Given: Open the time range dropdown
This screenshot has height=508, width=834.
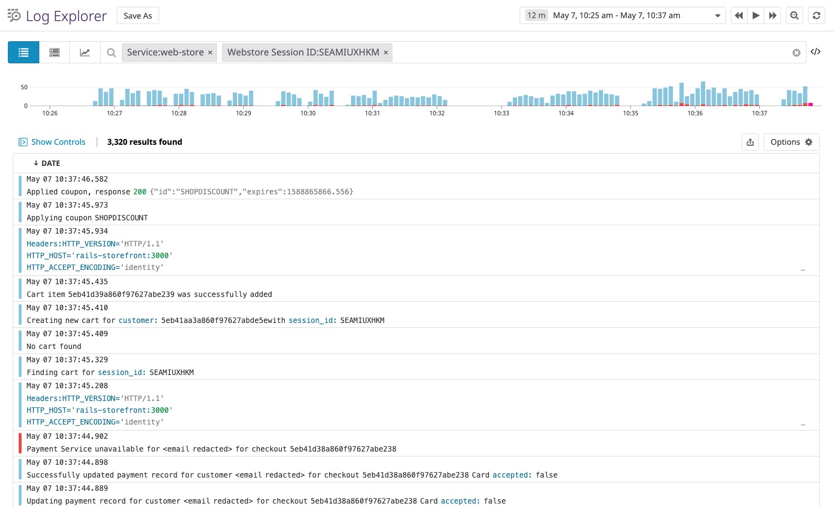Looking at the screenshot, I should point(718,16).
